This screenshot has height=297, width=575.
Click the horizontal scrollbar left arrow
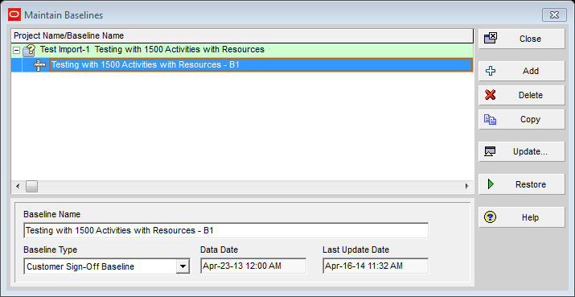[17, 186]
